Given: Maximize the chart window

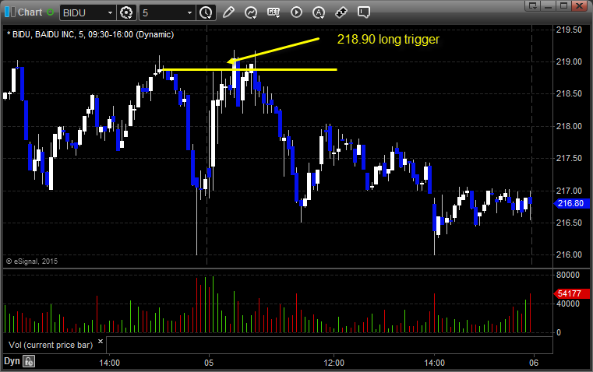Looking at the screenshot, I should [x=563, y=5].
